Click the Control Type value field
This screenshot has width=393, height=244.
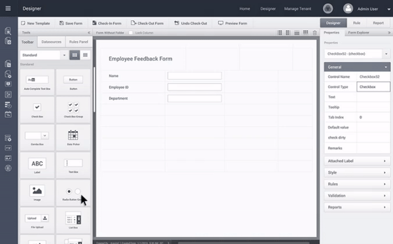pos(373,87)
